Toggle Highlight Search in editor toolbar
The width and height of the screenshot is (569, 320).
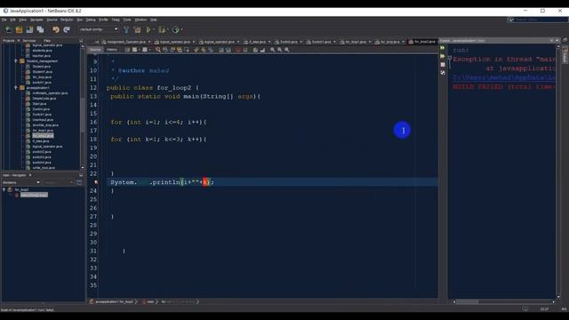180,50
